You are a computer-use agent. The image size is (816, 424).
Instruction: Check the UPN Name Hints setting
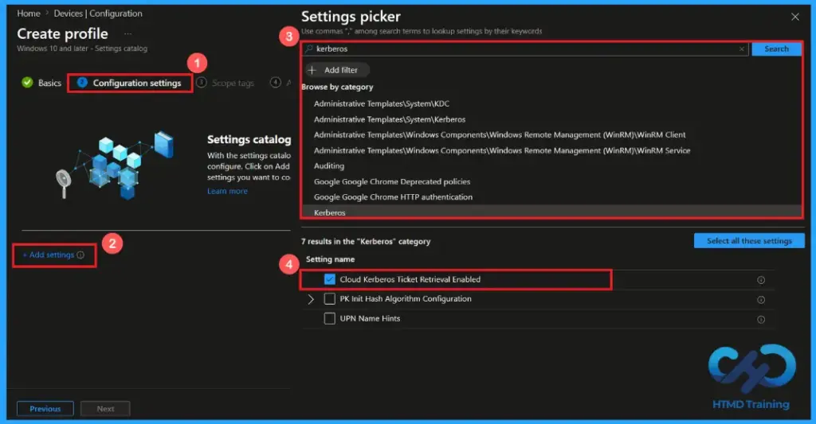tap(329, 318)
